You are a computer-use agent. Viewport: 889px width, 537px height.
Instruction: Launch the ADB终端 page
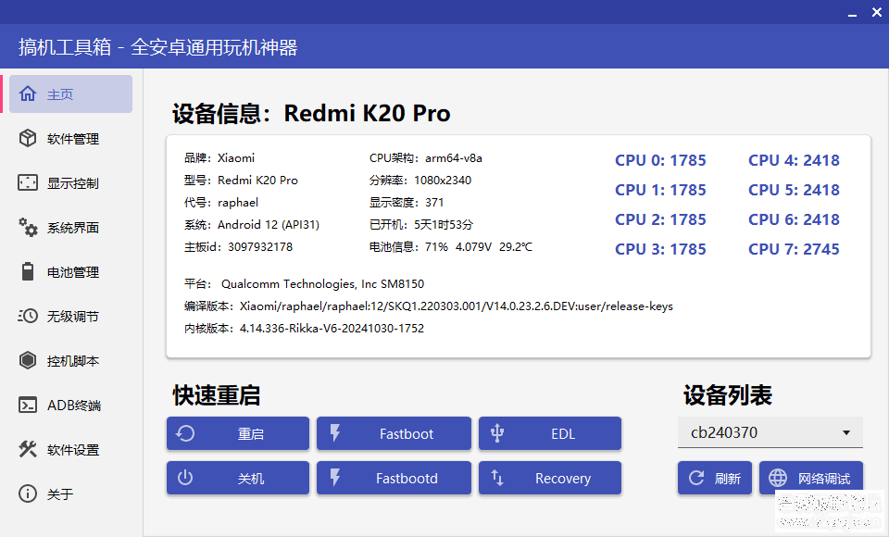click(71, 405)
